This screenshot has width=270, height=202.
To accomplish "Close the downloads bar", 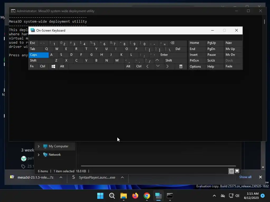I will coord(260,177).
